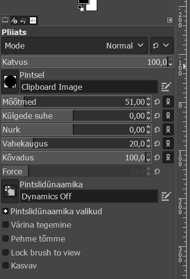Screen dimensions: 190x279
Task: Link Mõõtmed size to brush default
Action: click(168, 102)
